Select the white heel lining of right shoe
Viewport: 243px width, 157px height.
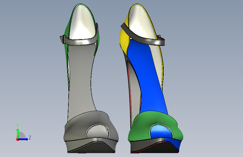(x=141, y=22)
